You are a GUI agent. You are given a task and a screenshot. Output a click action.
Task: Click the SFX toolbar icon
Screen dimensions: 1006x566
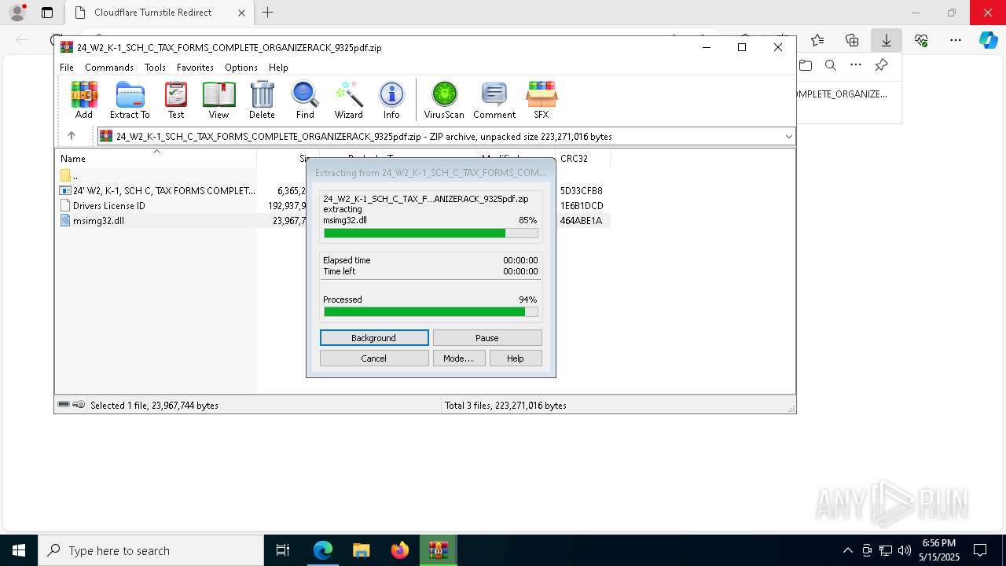point(542,100)
